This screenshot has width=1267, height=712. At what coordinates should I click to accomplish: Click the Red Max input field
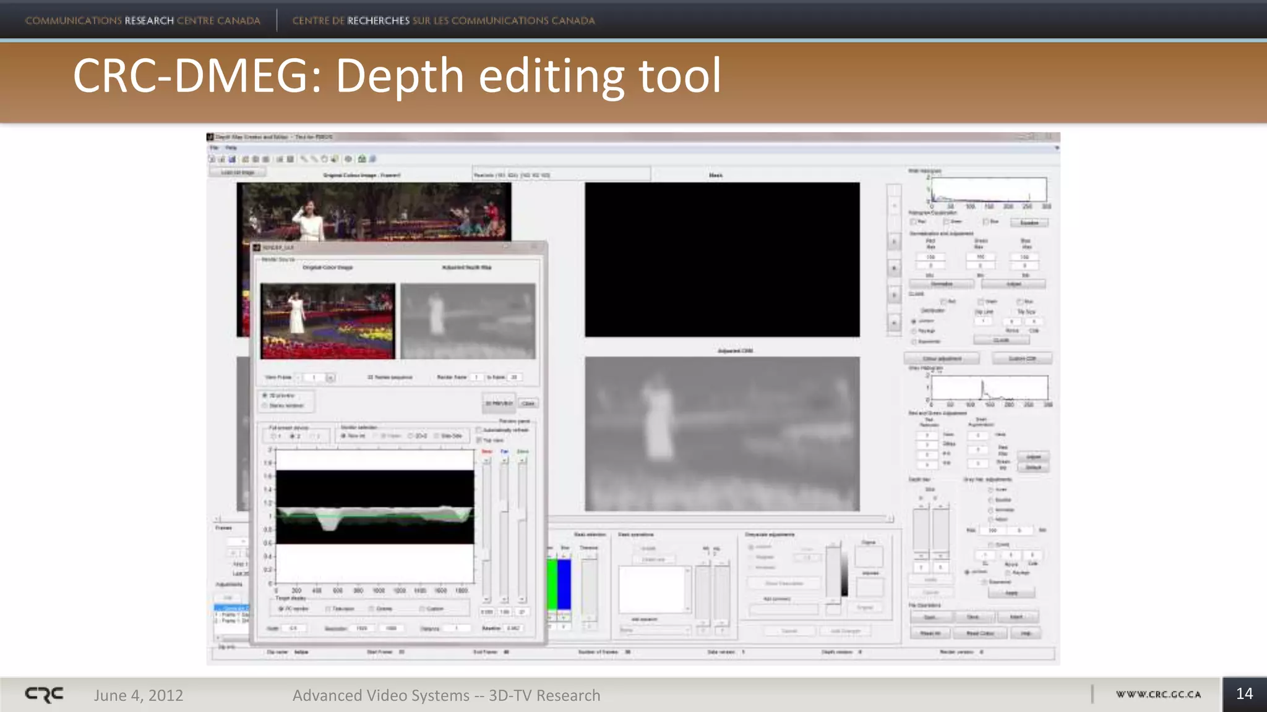click(930, 256)
